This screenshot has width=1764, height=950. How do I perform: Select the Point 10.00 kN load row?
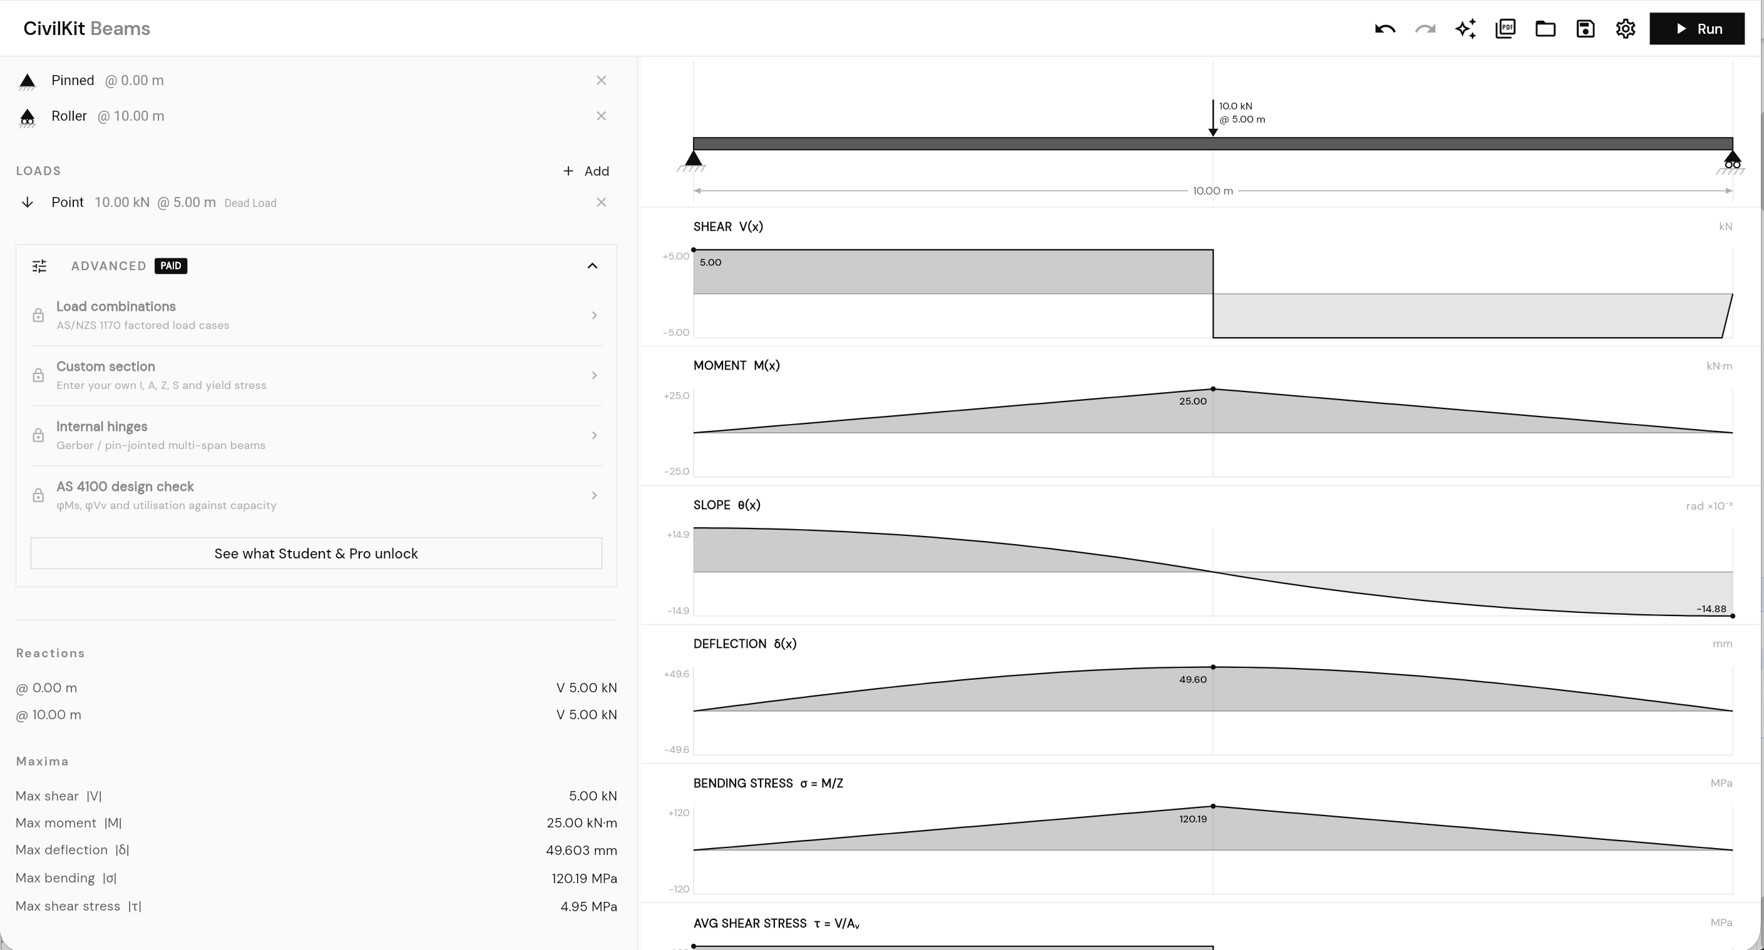point(315,202)
